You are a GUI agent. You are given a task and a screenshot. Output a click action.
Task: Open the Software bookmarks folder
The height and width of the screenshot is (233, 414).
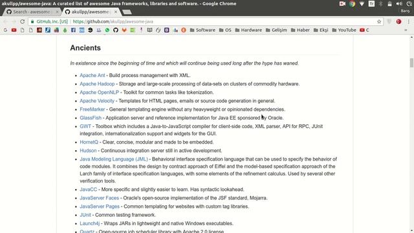(202, 30)
